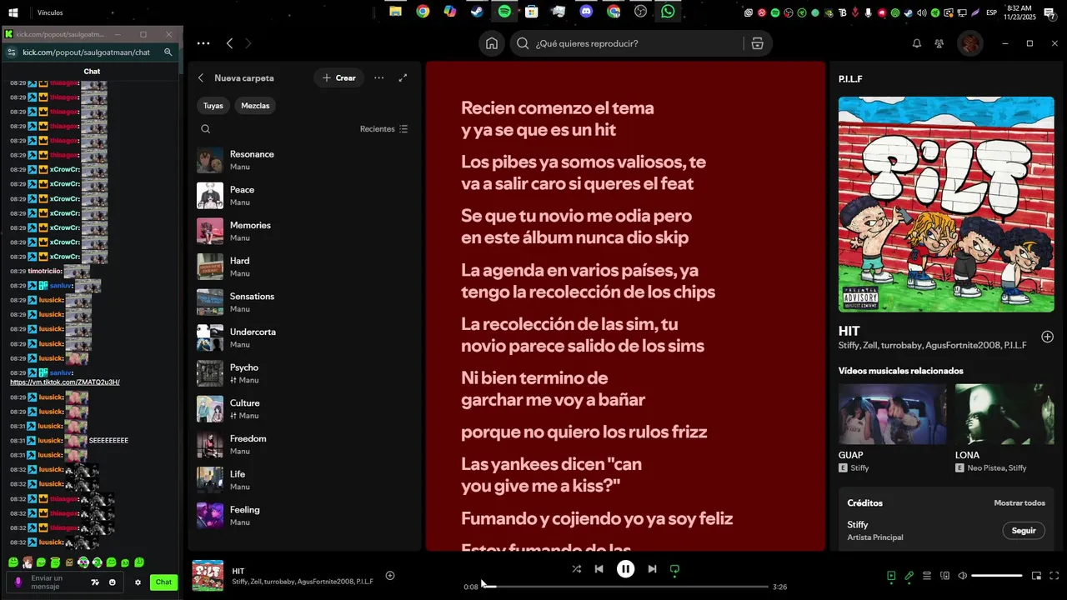Toggle repeat mode
1067x600 pixels.
[x=675, y=570]
